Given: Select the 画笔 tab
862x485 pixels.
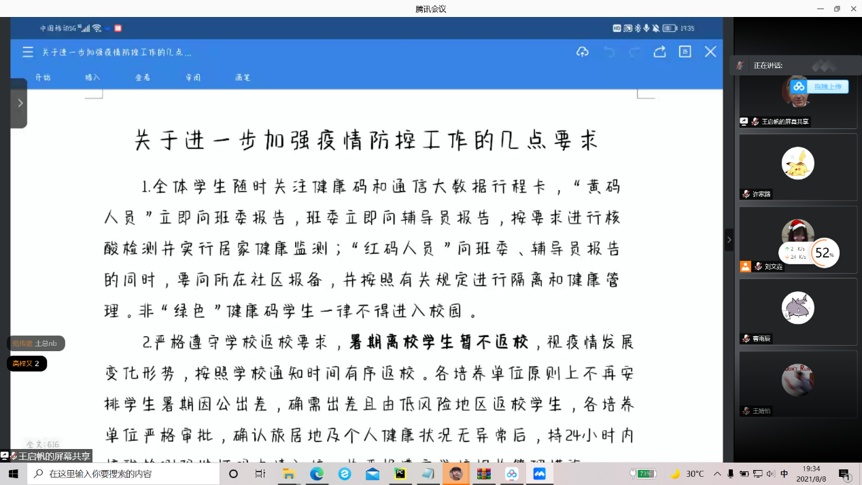Looking at the screenshot, I should 243,77.
